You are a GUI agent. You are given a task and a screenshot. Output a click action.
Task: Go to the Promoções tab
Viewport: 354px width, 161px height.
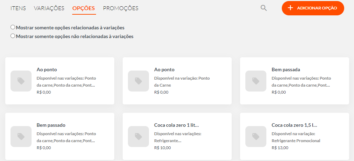121,8
